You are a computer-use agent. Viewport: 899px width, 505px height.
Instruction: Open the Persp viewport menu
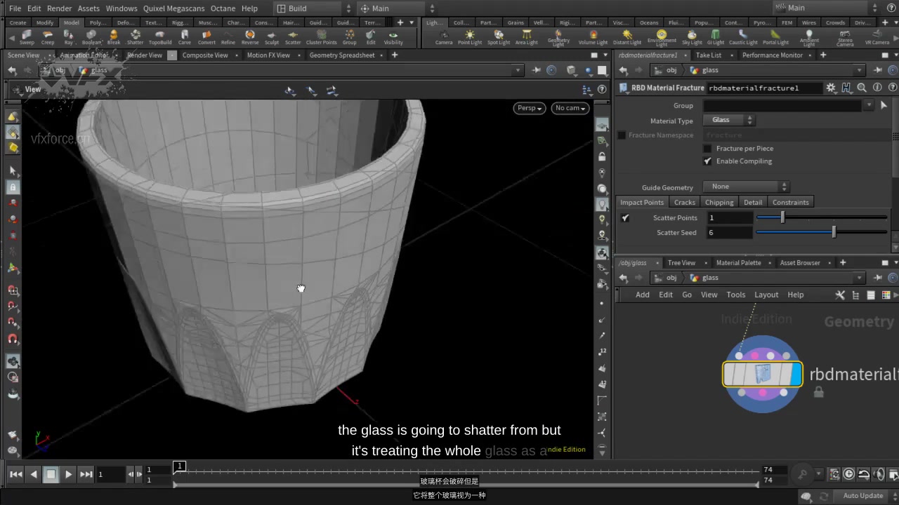[530, 108]
